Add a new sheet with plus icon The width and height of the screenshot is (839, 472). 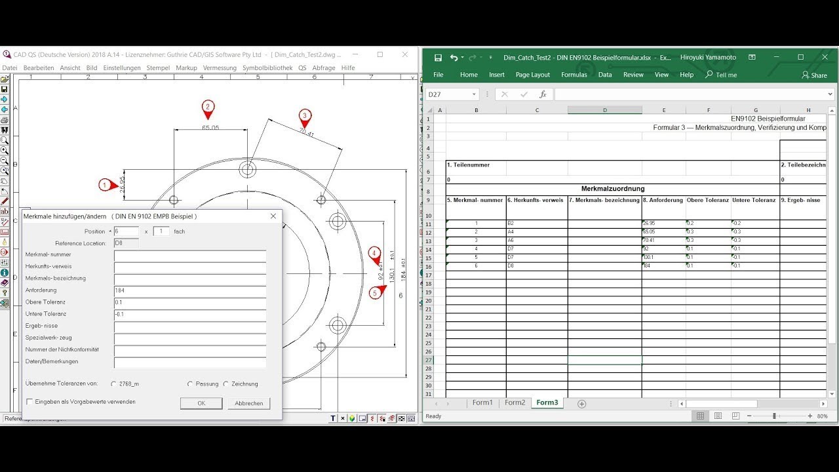(x=581, y=403)
